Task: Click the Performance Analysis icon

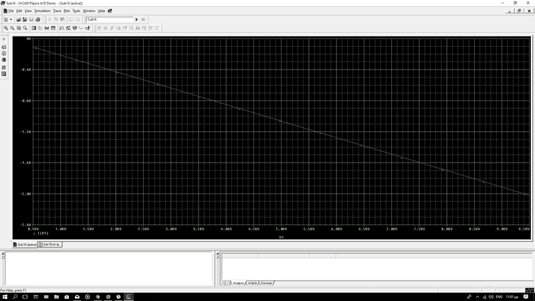Action: [47, 28]
